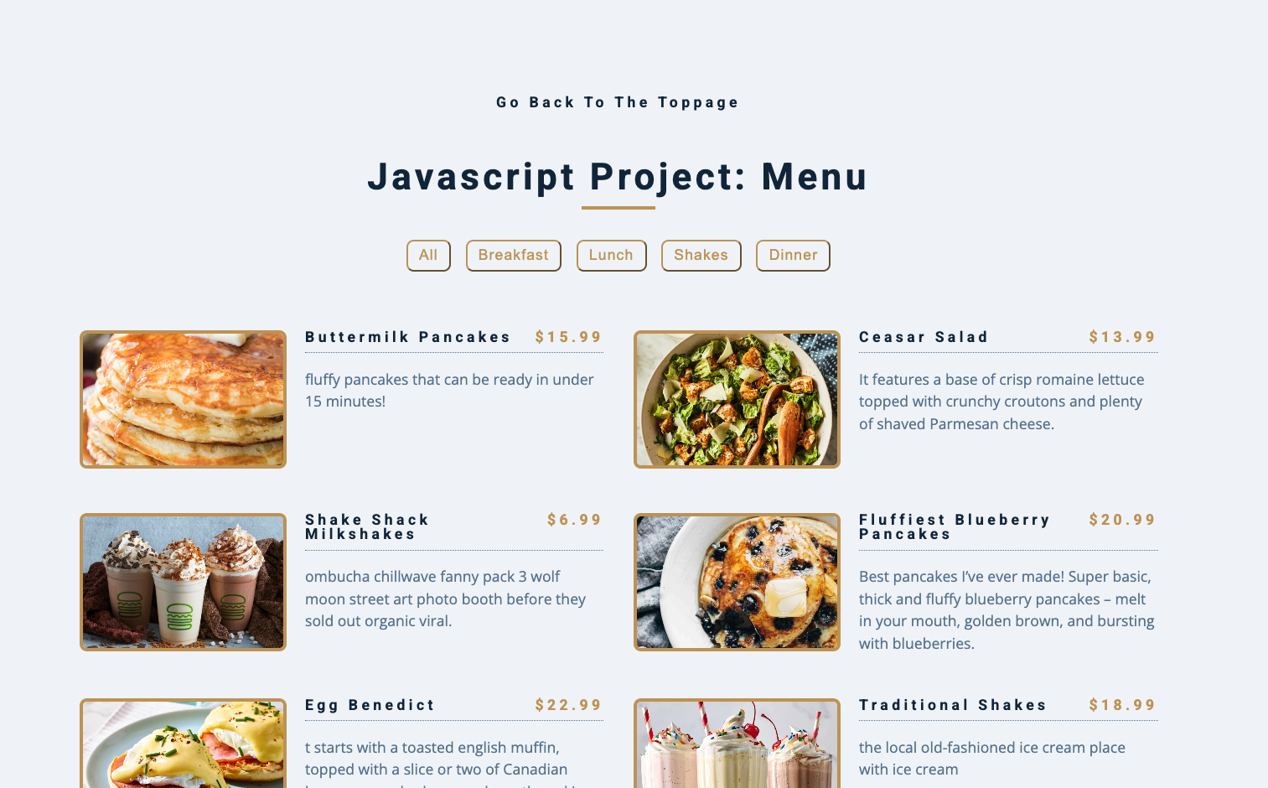Click the Ceasar Salad item title
This screenshot has width=1268, height=788.
click(924, 337)
